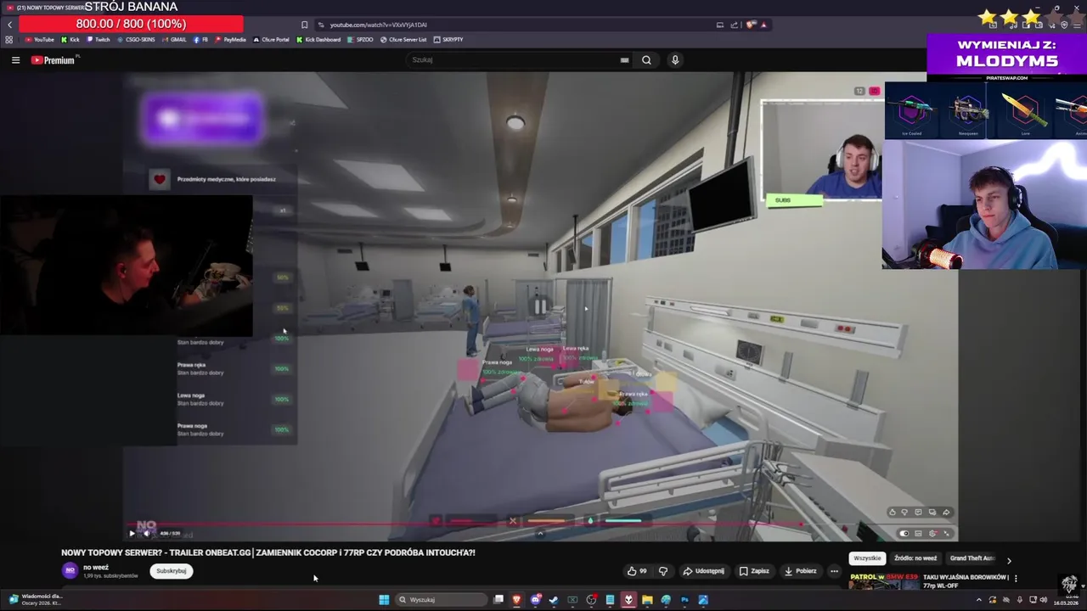Open the Cfx.re Server List bookmark
The image size is (1087, 611).
[403, 40]
